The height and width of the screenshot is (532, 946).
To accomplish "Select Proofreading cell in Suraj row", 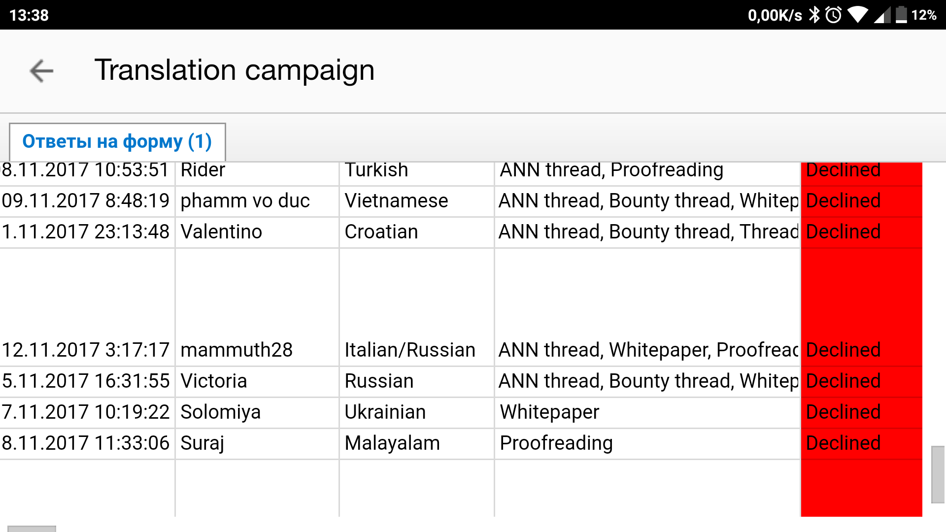I will (x=647, y=443).
